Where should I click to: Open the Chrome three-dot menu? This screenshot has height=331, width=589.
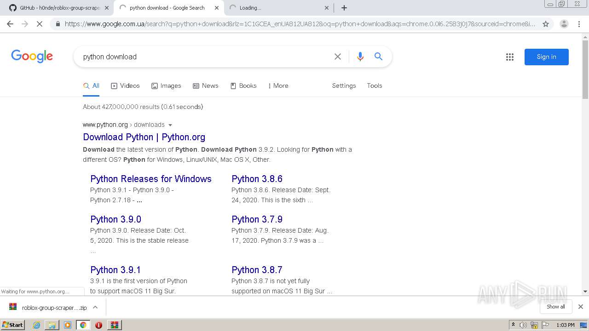578,24
